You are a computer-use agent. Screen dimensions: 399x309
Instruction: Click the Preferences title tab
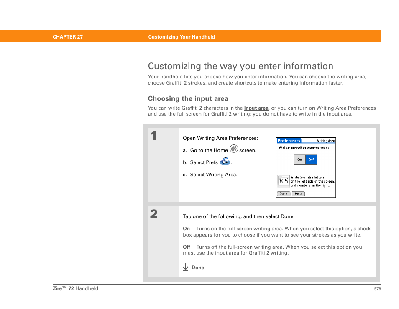(289, 141)
